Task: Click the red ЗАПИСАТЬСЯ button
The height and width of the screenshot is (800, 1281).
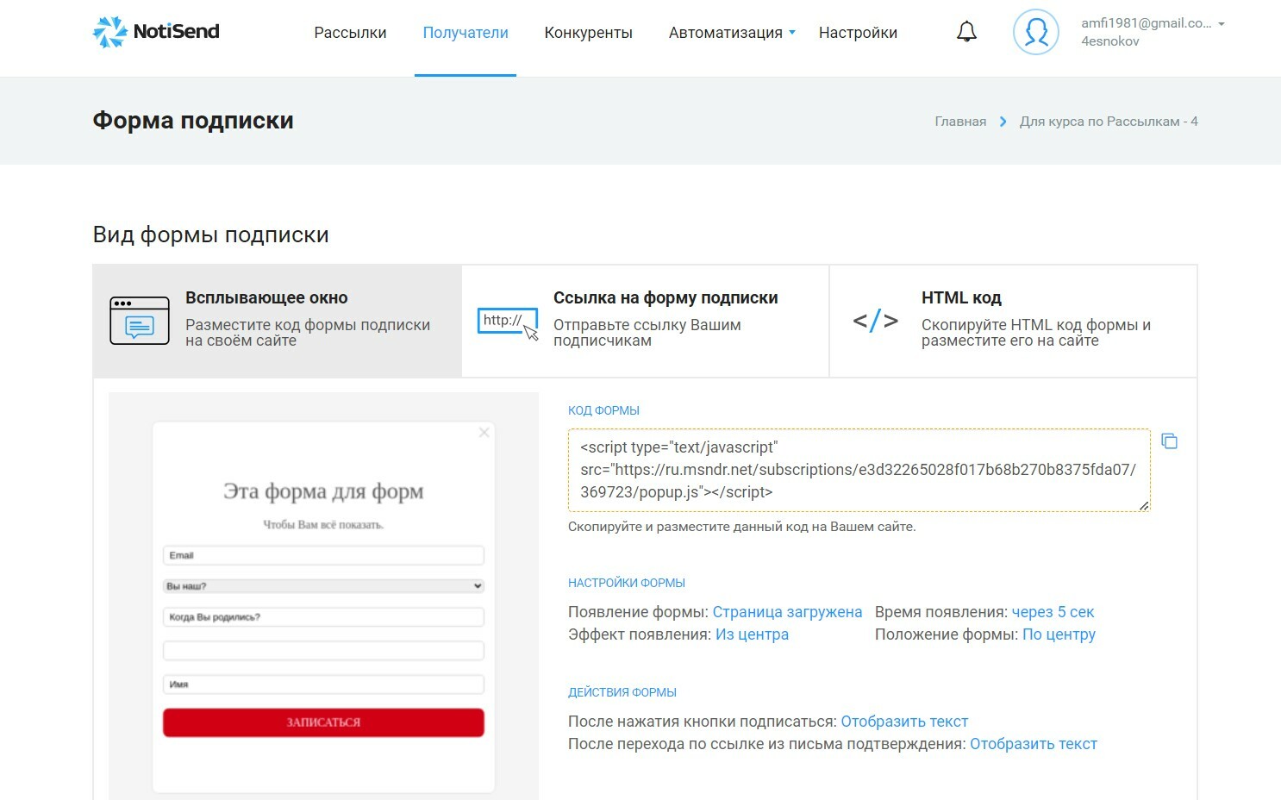Action: [323, 722]
